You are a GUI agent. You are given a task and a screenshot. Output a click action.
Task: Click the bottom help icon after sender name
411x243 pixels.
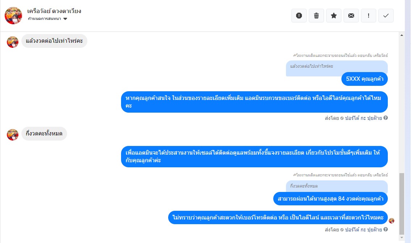click(x=386, y=229)
